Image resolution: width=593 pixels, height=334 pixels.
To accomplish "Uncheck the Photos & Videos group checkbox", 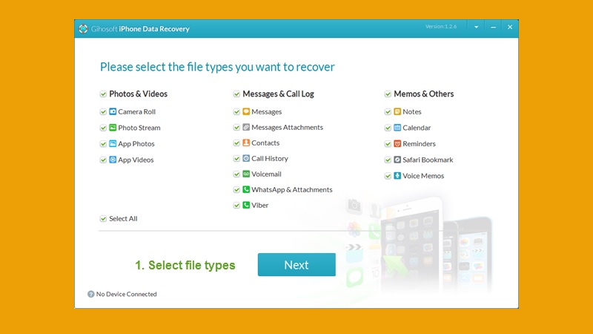I will 103,94.
